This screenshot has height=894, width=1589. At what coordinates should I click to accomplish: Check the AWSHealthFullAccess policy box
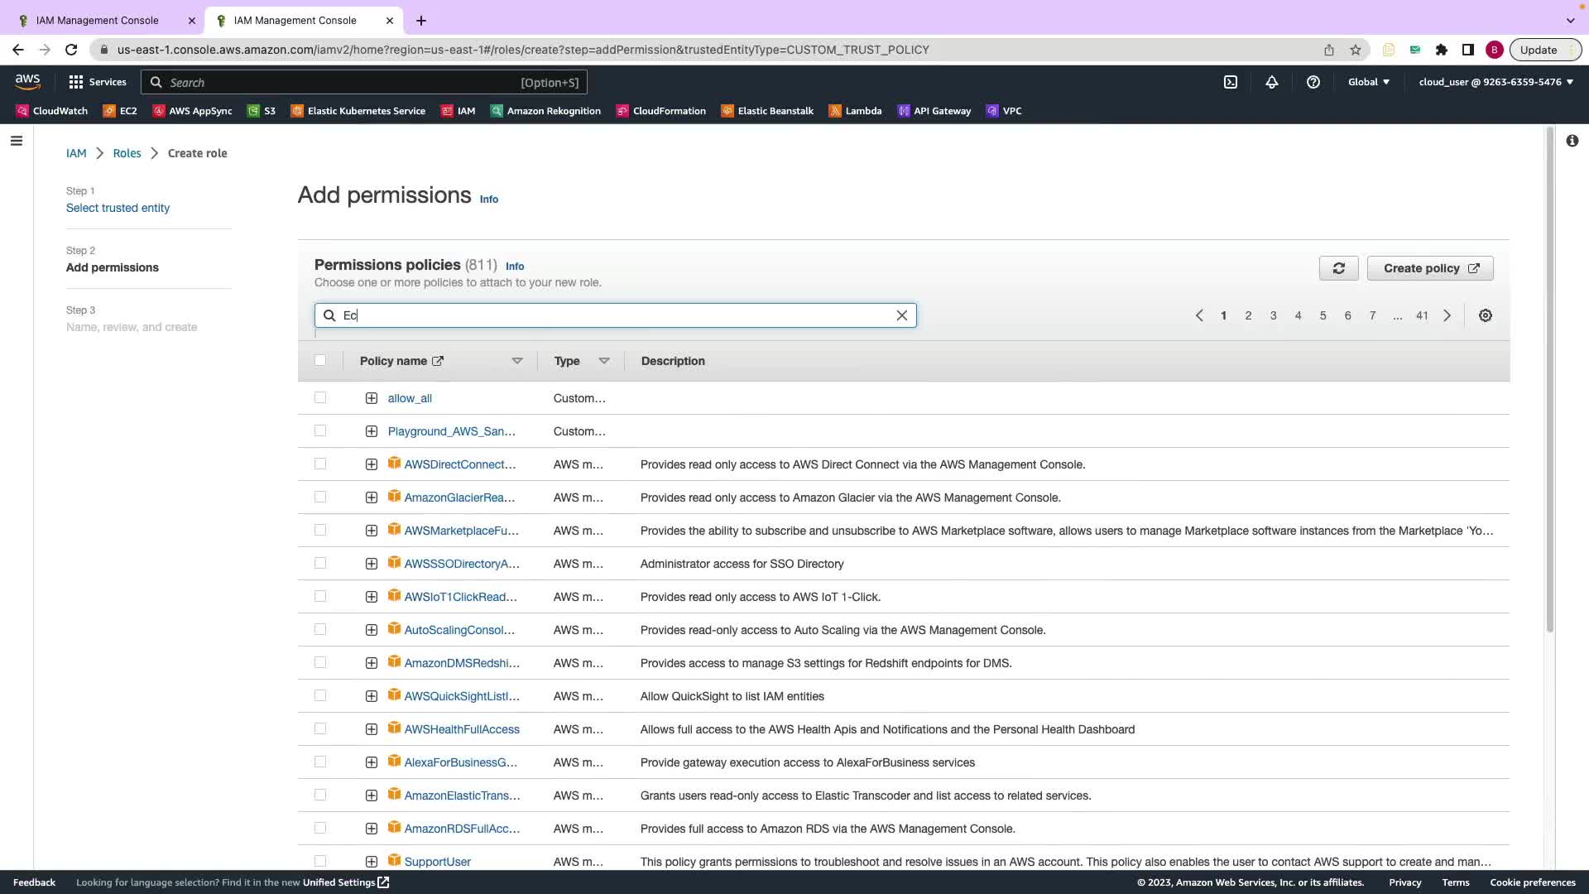coord(320,729)
